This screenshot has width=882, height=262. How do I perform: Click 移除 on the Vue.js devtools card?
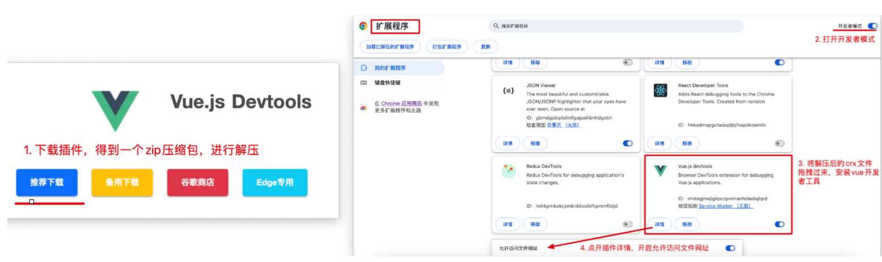tap(687, 224)
